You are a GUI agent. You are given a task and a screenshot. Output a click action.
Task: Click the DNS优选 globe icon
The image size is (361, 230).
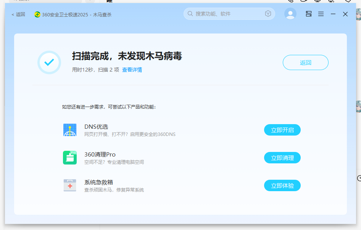(70, 130)
